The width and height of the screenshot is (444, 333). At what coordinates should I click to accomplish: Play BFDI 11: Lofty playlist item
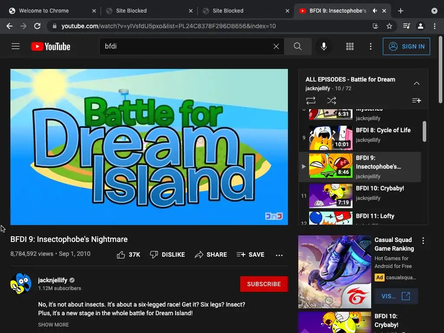[360, 218]
